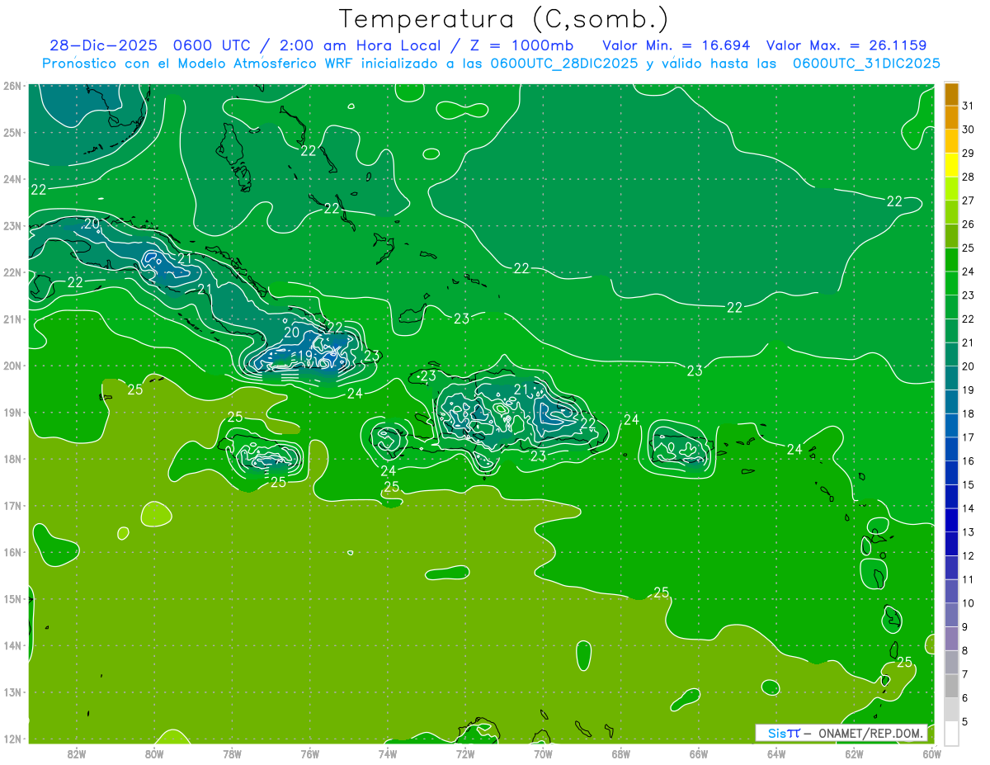Click the legend value '10'
990x765 pixels.
click(x=968, y=603)
